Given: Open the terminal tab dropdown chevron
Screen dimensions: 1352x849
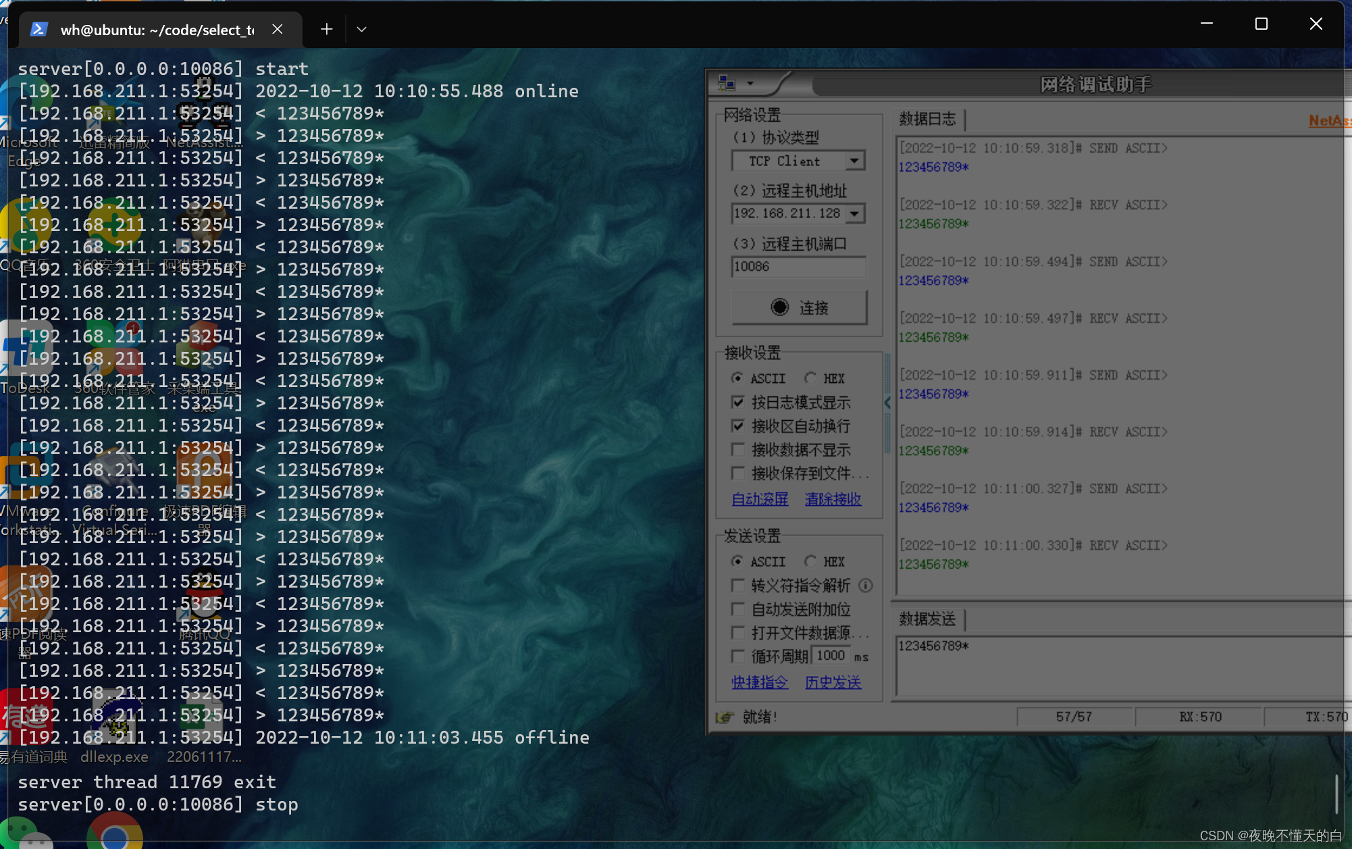Looking at the screenshot, I should click(361, 29).
